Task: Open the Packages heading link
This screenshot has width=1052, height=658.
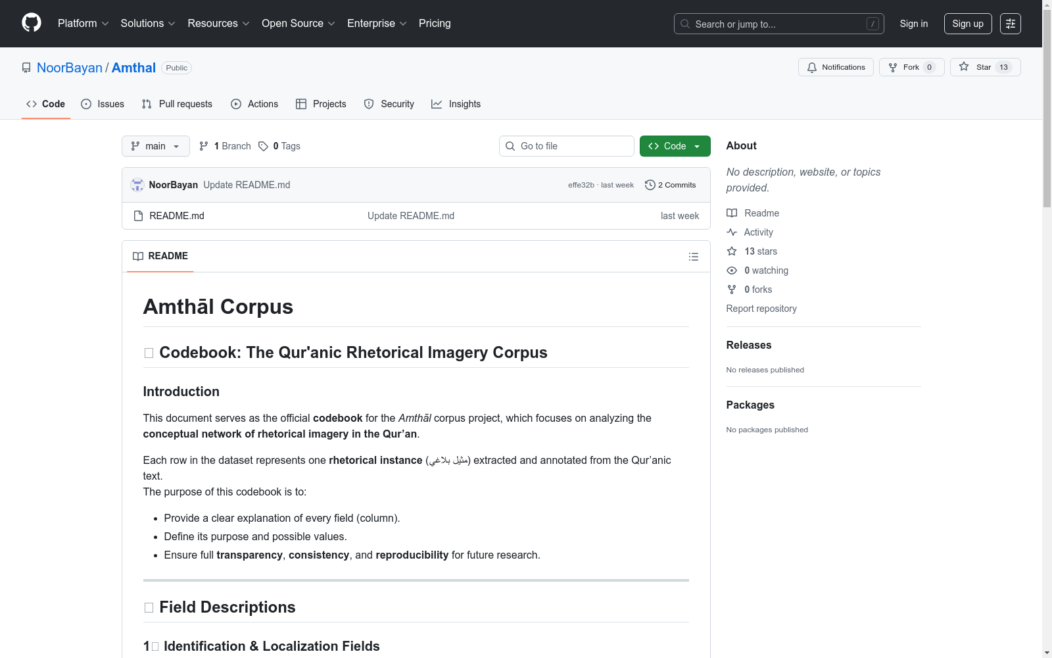Action: pyautogui.click(x=750, y=405)
